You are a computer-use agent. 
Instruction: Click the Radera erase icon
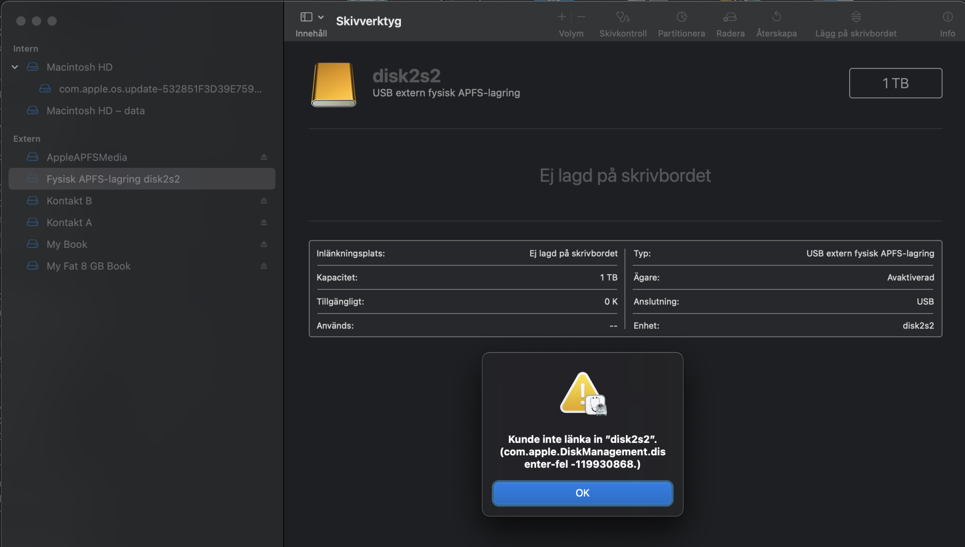click(730, 17)
